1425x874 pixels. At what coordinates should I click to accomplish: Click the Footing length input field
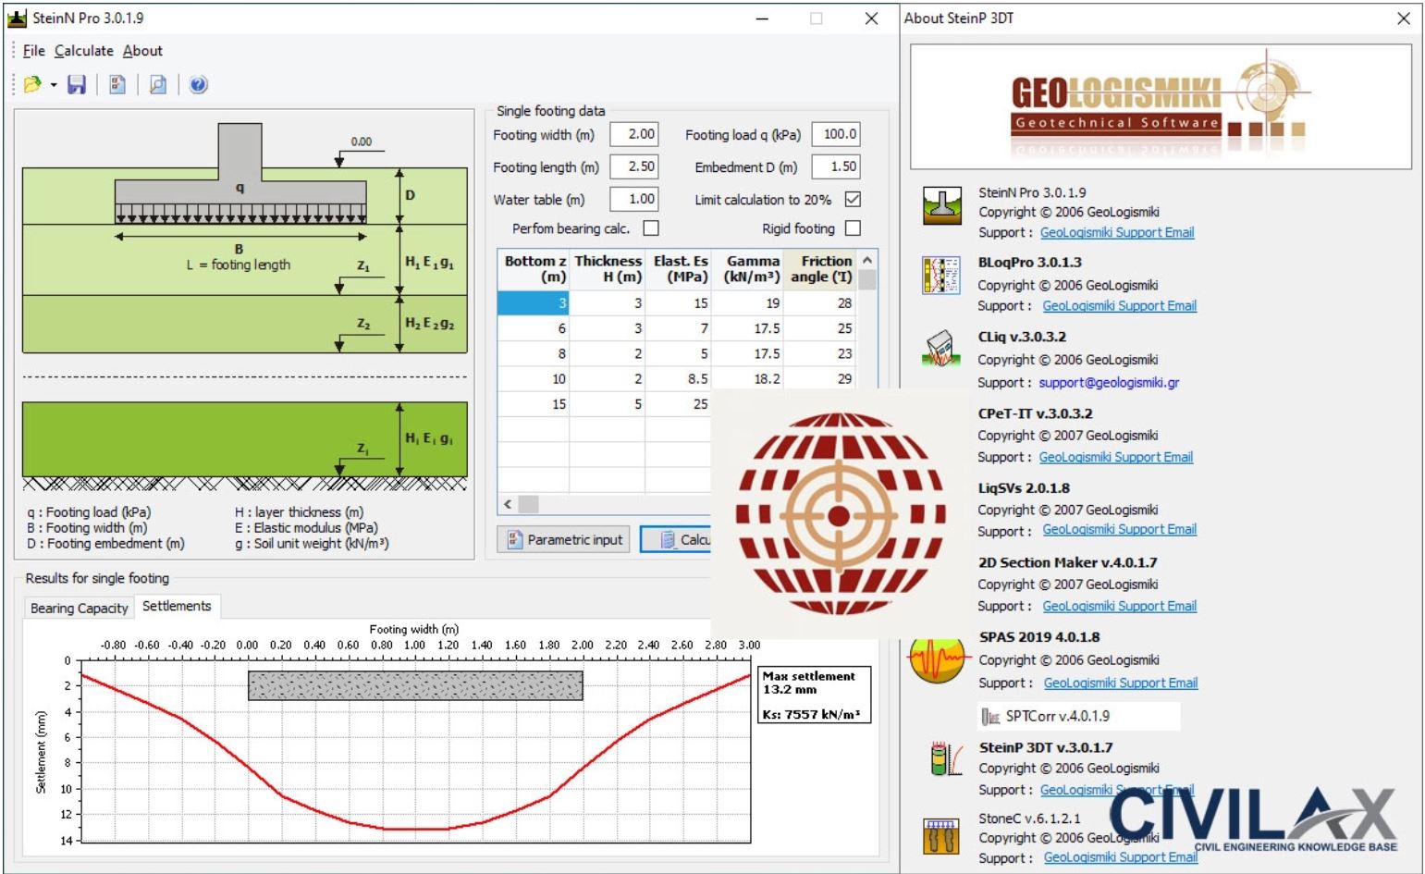click(x=633, y=166)
